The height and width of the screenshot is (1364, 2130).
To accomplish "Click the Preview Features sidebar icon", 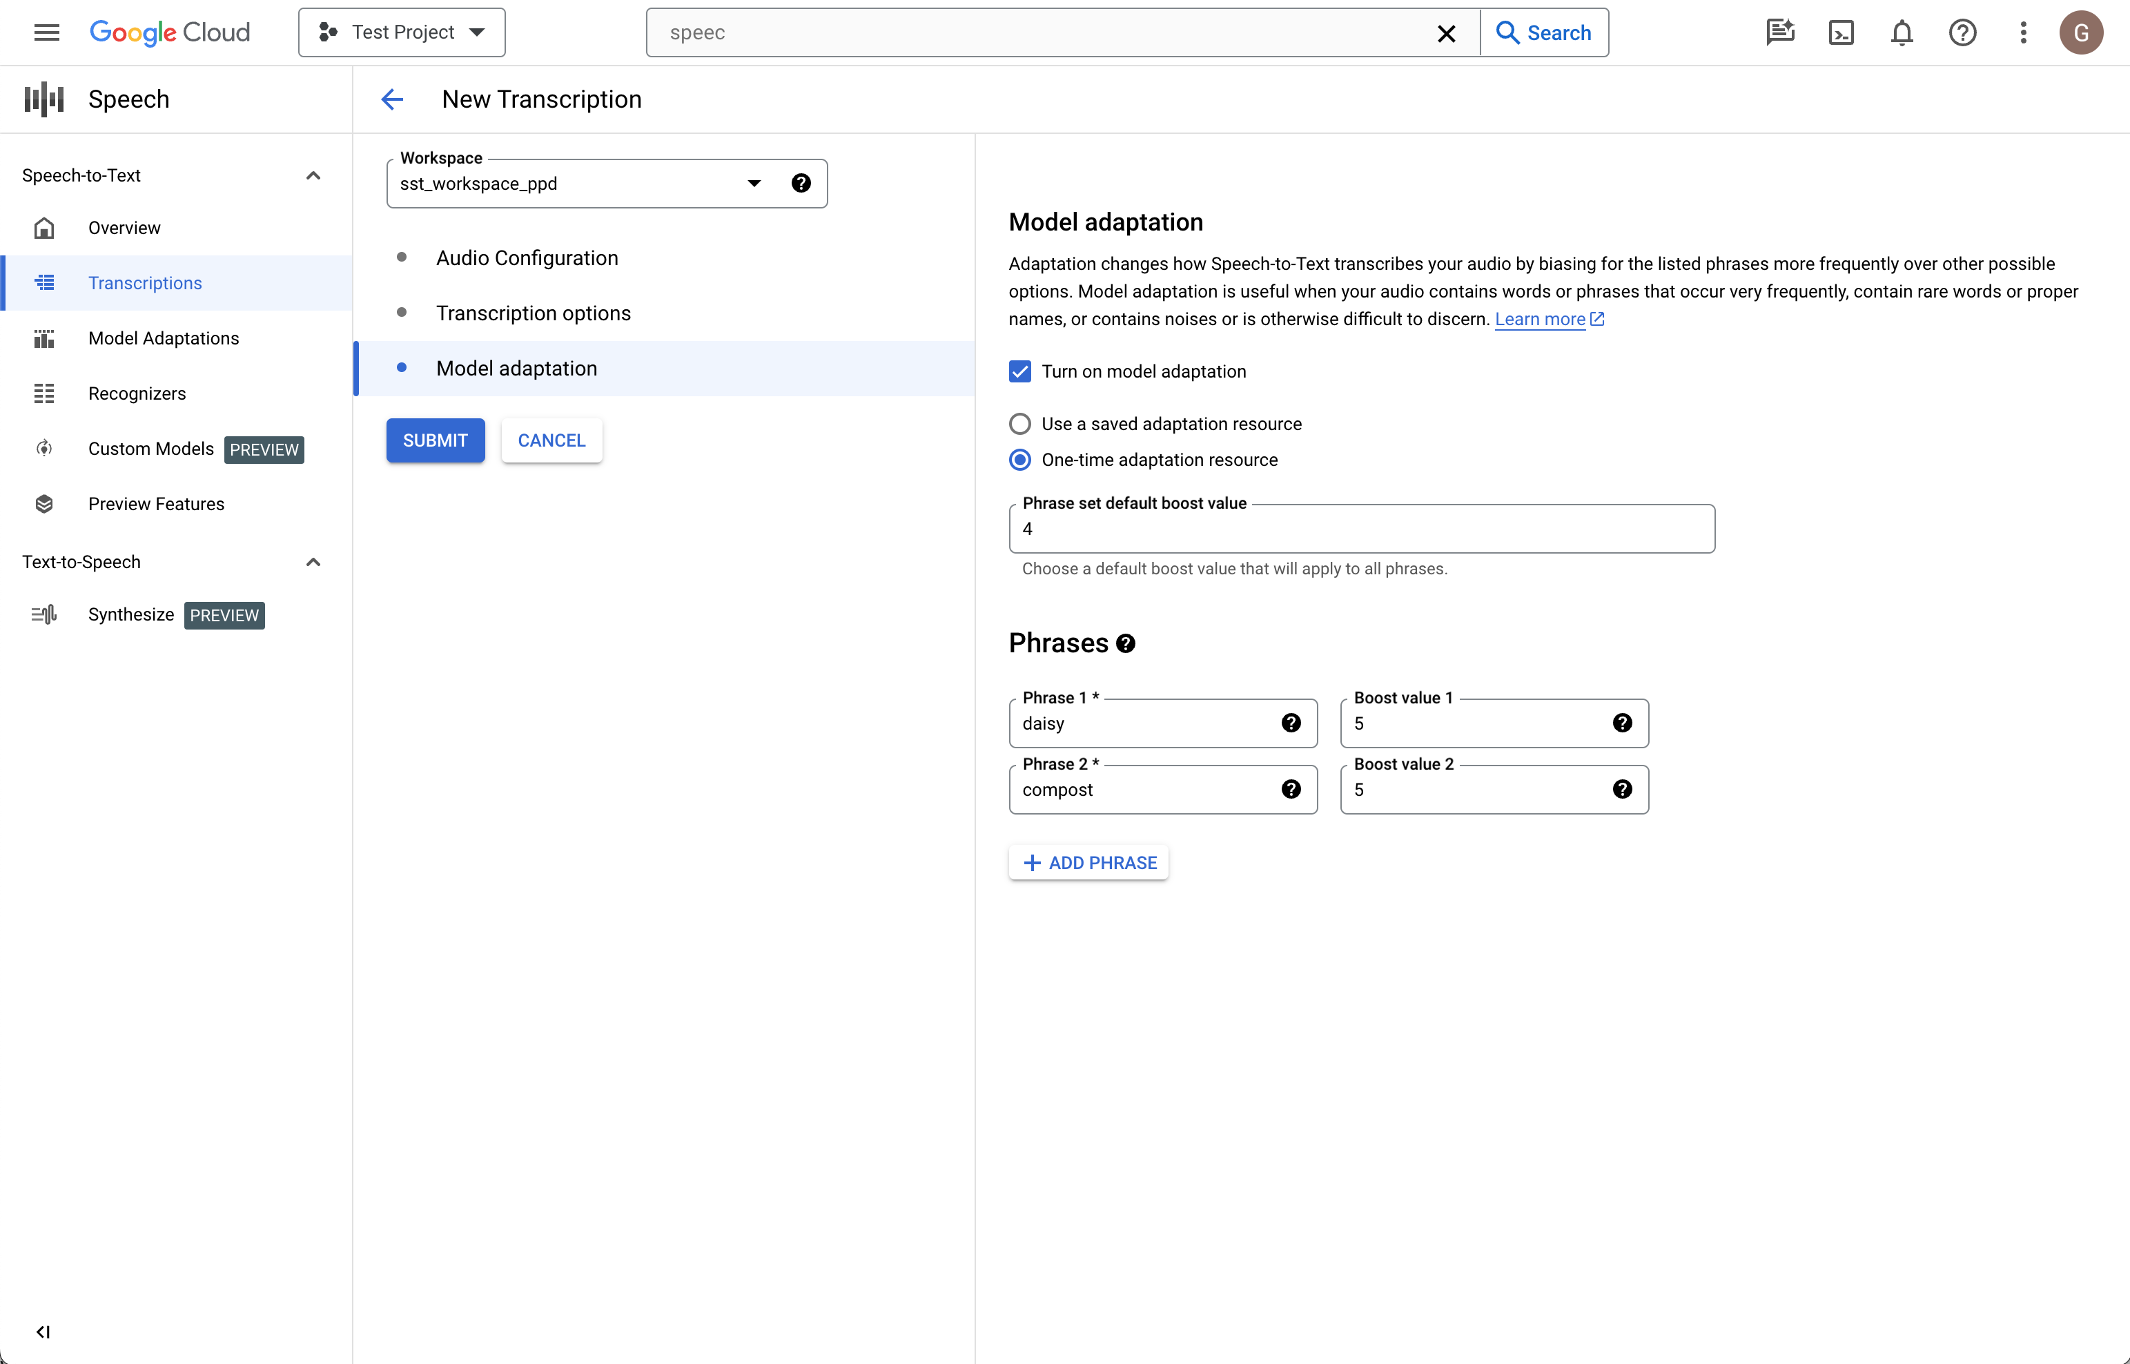I will 43,503.
